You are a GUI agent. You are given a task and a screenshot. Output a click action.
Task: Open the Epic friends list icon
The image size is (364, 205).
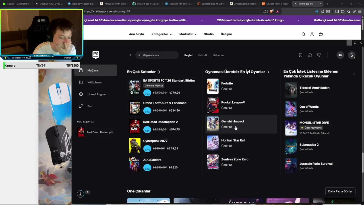[x=340, y=55]
